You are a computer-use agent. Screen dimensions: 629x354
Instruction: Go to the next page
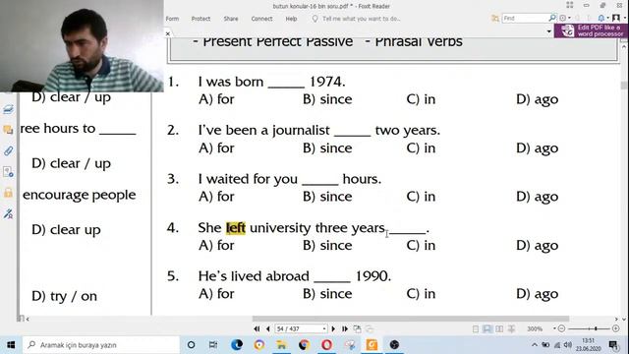coord(333,328)
